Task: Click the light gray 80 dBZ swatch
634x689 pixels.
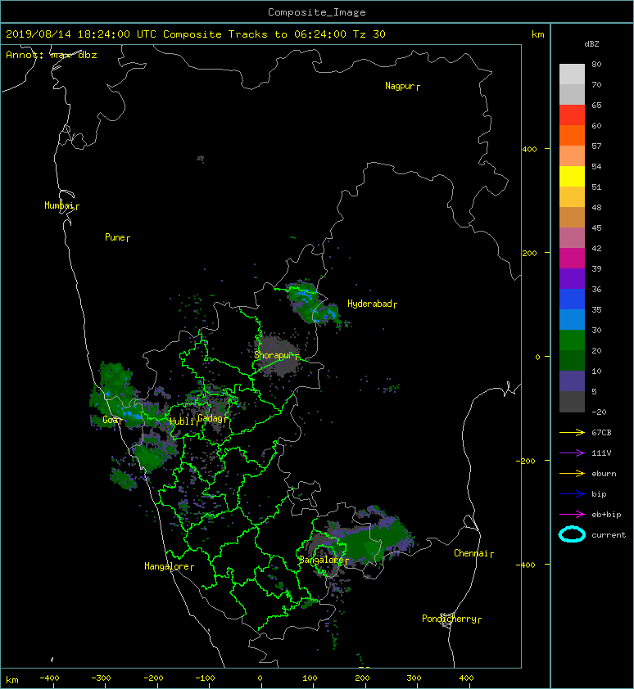Action: pyautogui.click(x=572, y=74)
